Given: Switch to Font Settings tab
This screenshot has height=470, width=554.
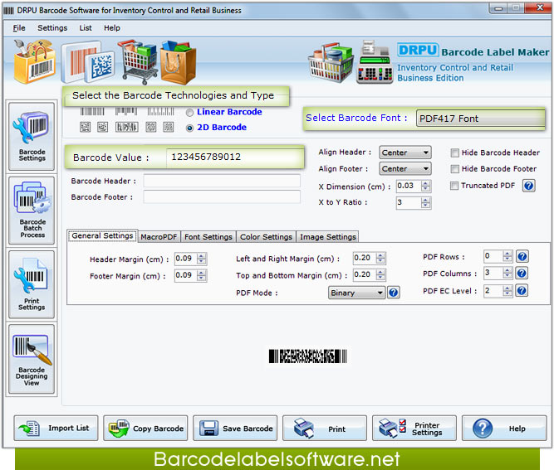Looking at the screenshot, I should [208, 237].
